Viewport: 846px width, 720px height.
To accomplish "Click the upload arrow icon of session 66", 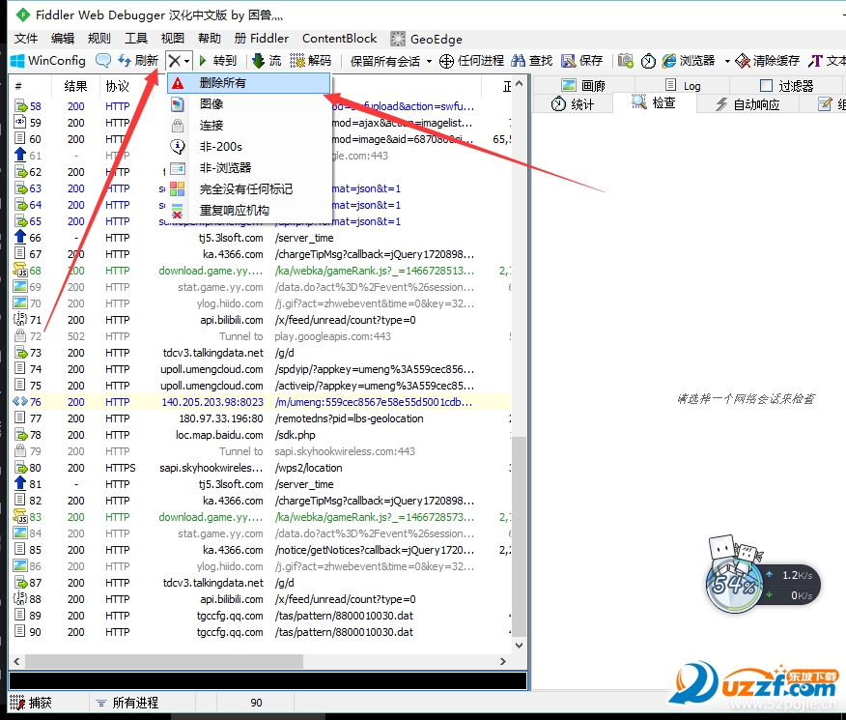I will click(x=20, y=237).
